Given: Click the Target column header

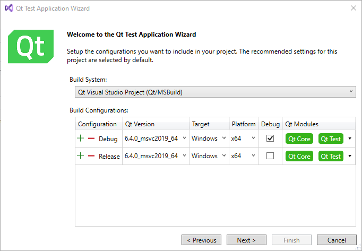Looking at the screenshot, I should click(209, 124).
